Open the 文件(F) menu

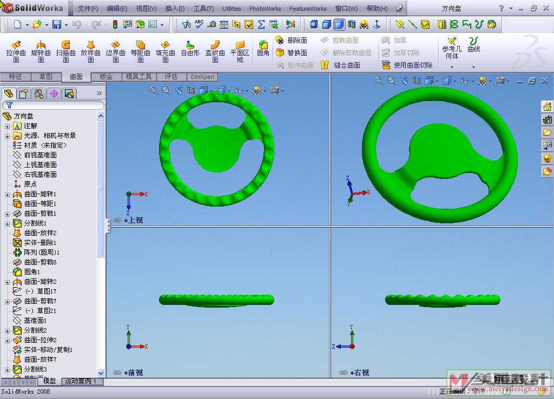(x=88, y=9)
